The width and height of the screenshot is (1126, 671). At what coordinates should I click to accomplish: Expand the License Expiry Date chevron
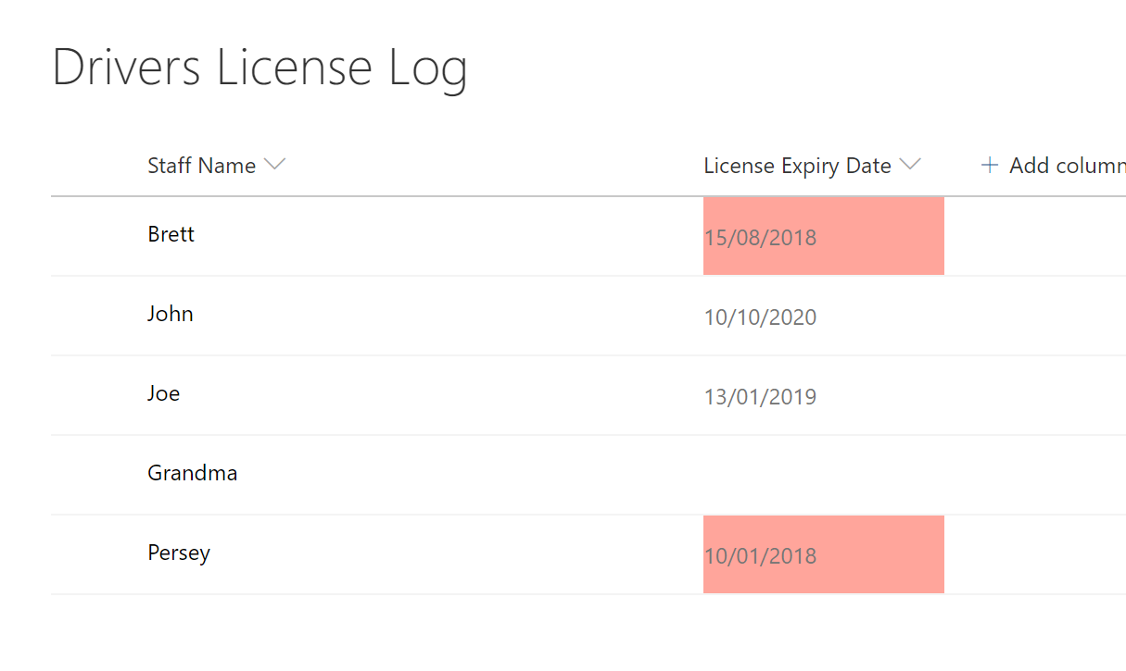(910, 165)
